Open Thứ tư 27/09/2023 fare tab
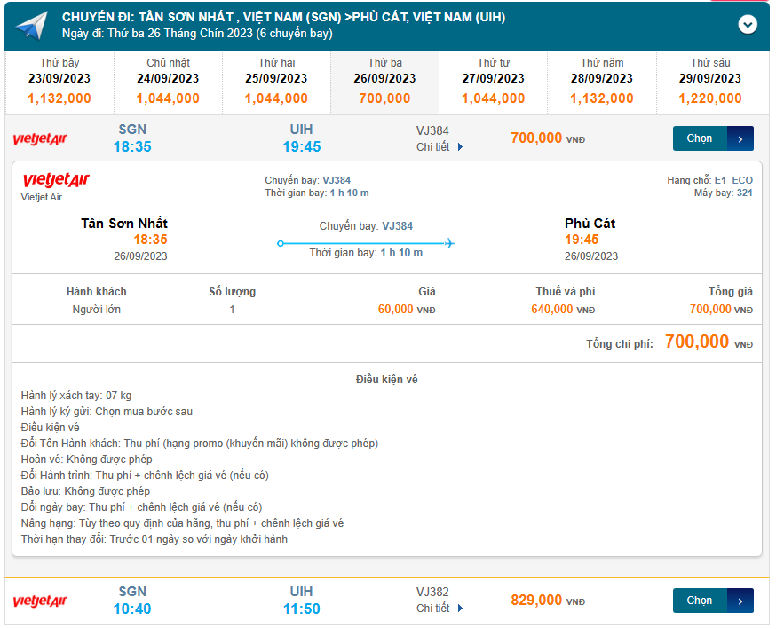This screenshot has width=776, height=629. tap(493, 82)
